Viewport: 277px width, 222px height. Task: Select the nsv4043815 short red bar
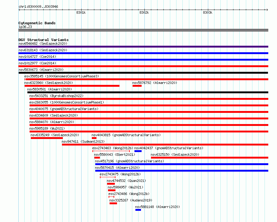pos(94,138)
